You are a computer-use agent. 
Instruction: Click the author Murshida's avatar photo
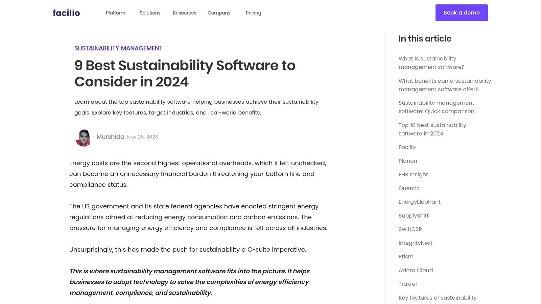click(x=83, y=137)
